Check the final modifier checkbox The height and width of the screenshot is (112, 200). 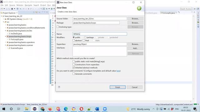(x=84, y=40)
